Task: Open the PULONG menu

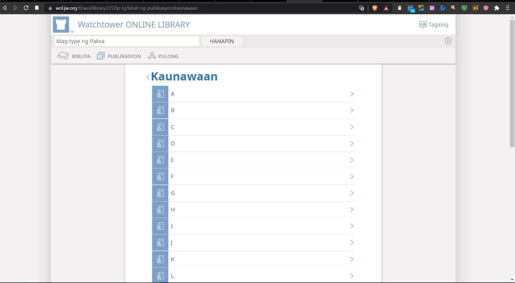Action: [x=163, y=56]
